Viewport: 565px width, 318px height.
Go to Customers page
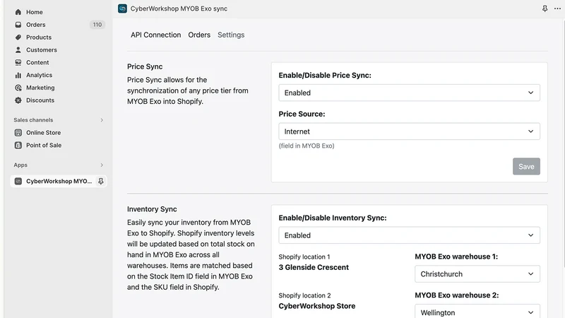(42, 49)
